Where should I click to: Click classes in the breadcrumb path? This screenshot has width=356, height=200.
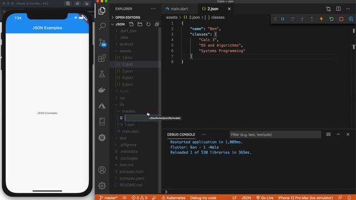(217, 17)
